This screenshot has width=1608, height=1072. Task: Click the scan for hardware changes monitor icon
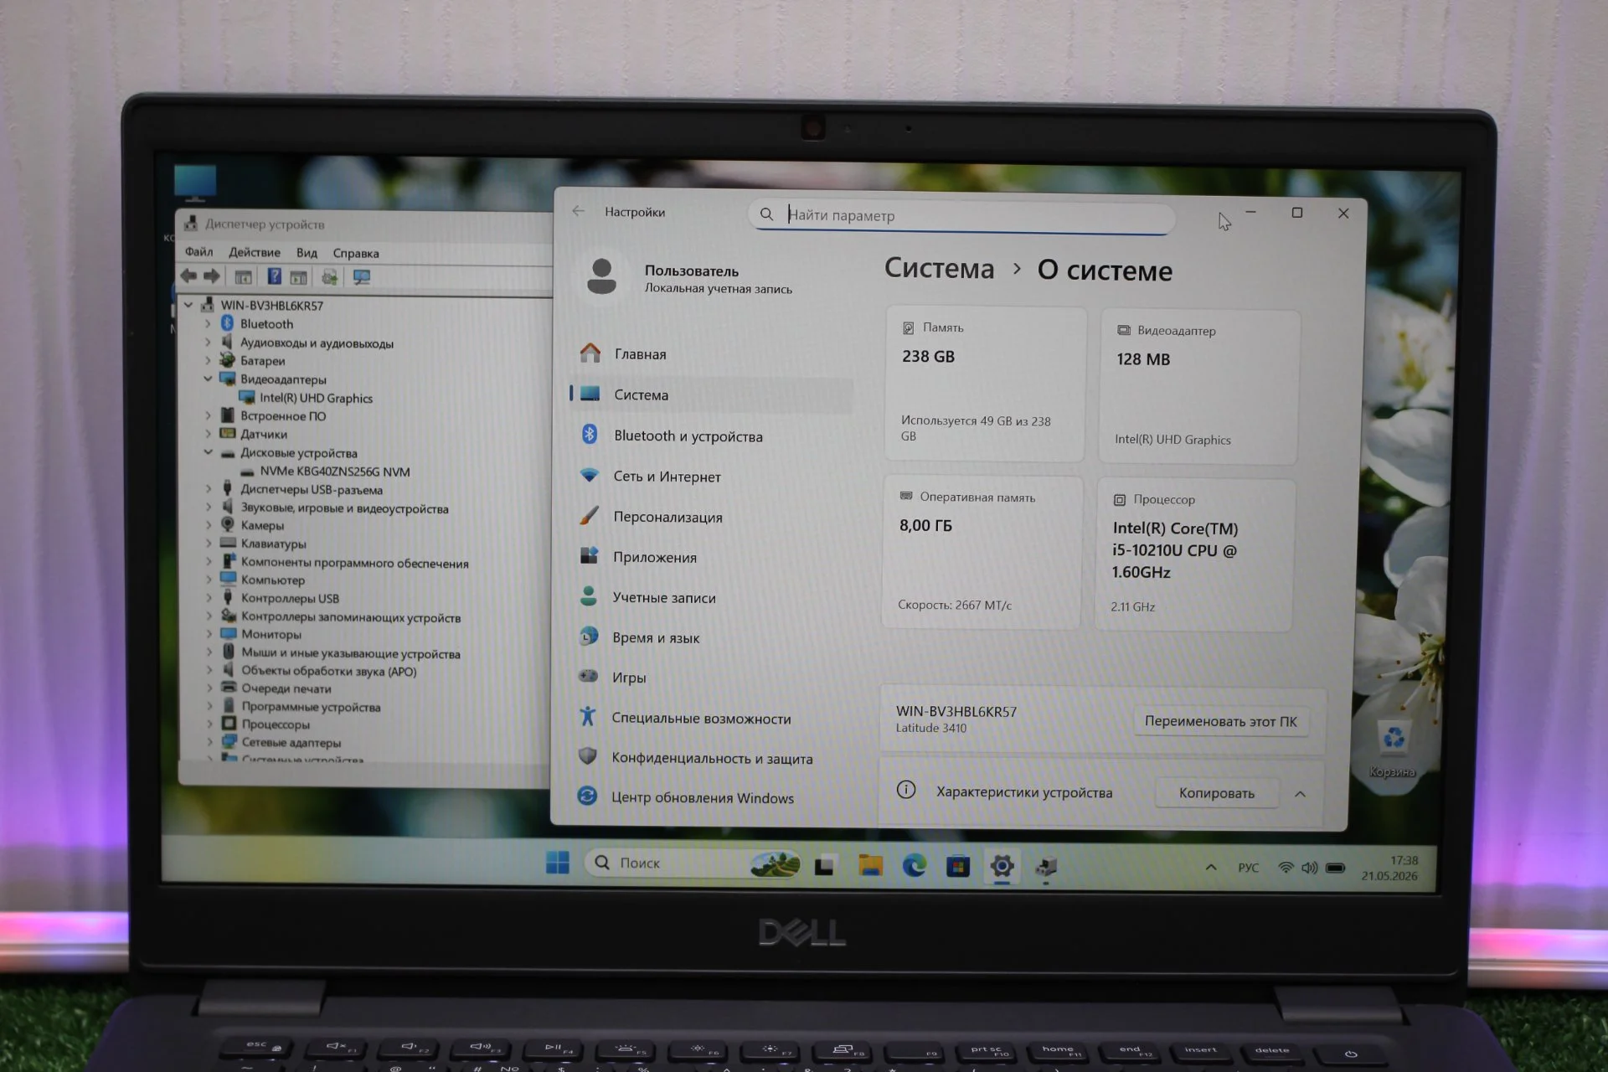point(362,277)
